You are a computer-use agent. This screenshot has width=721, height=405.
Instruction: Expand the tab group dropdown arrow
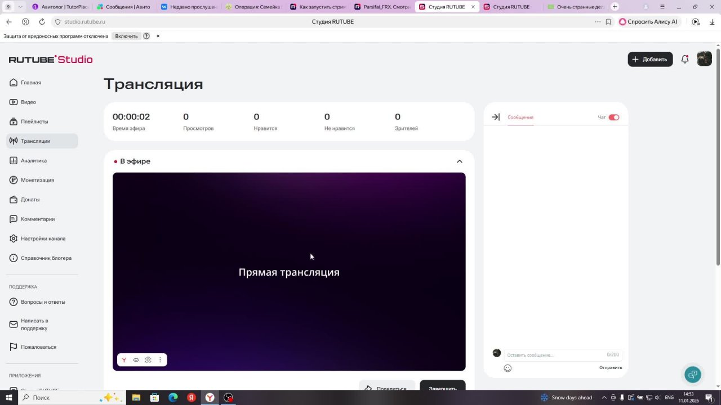pos(20,7)
